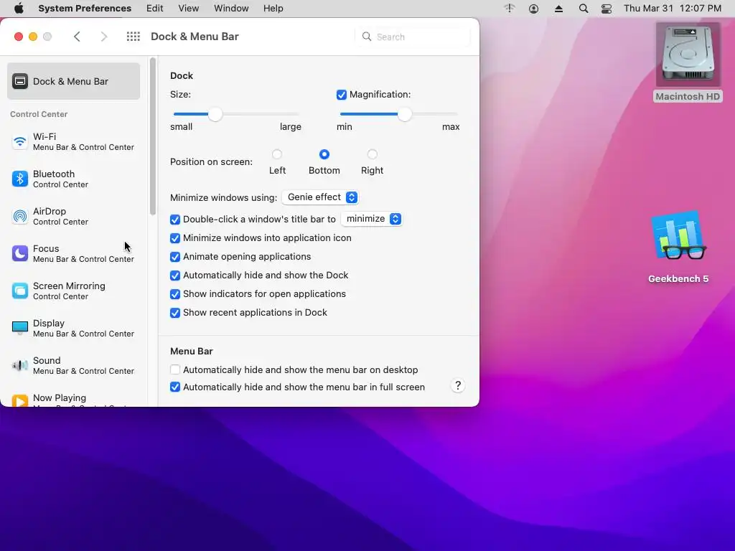Toggle Animate opening applications checkbox
Viewport: 735px width, 551px height.
pos(175,257)
